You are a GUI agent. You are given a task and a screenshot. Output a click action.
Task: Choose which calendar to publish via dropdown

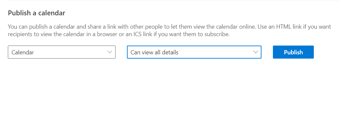(x=62, y=52)
